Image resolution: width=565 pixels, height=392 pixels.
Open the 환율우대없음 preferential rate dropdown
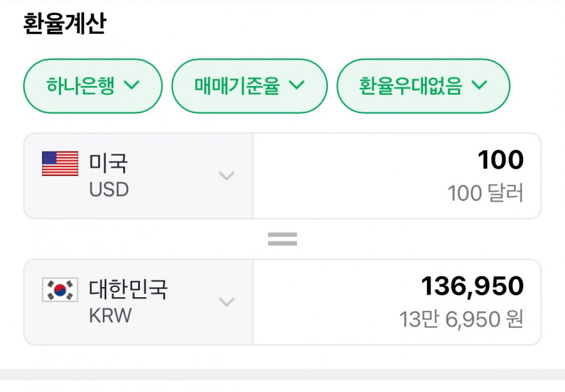pyautogui.click(x=423, y=86)
